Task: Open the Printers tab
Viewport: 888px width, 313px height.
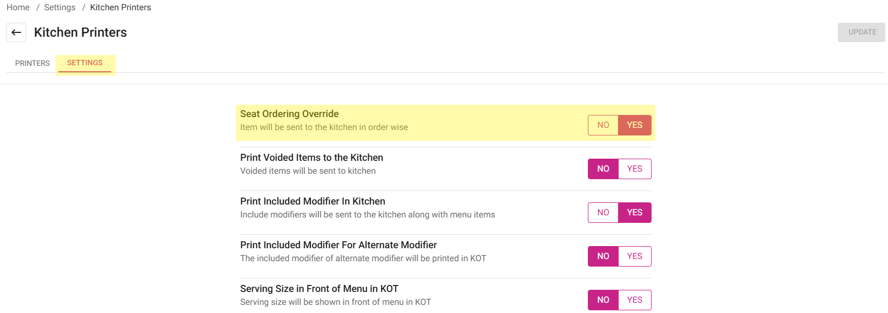Action: click(x=32, y=63)
